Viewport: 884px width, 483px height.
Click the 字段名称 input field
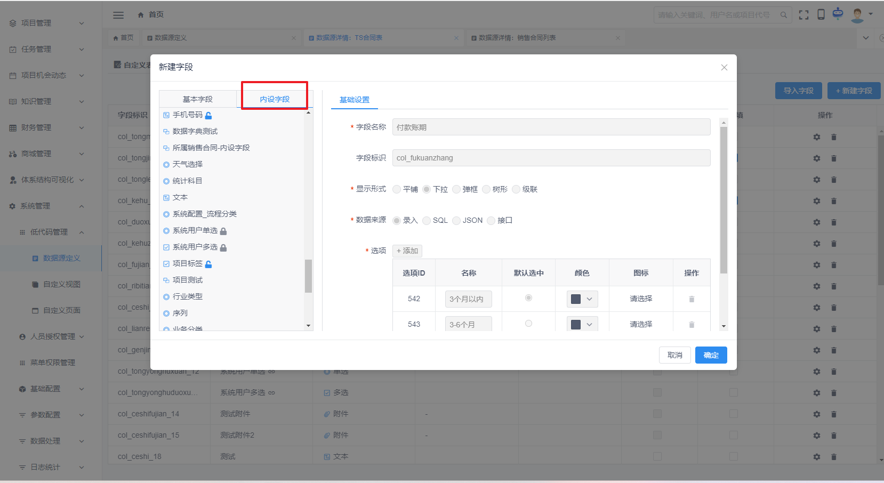(x=551, y=127)
